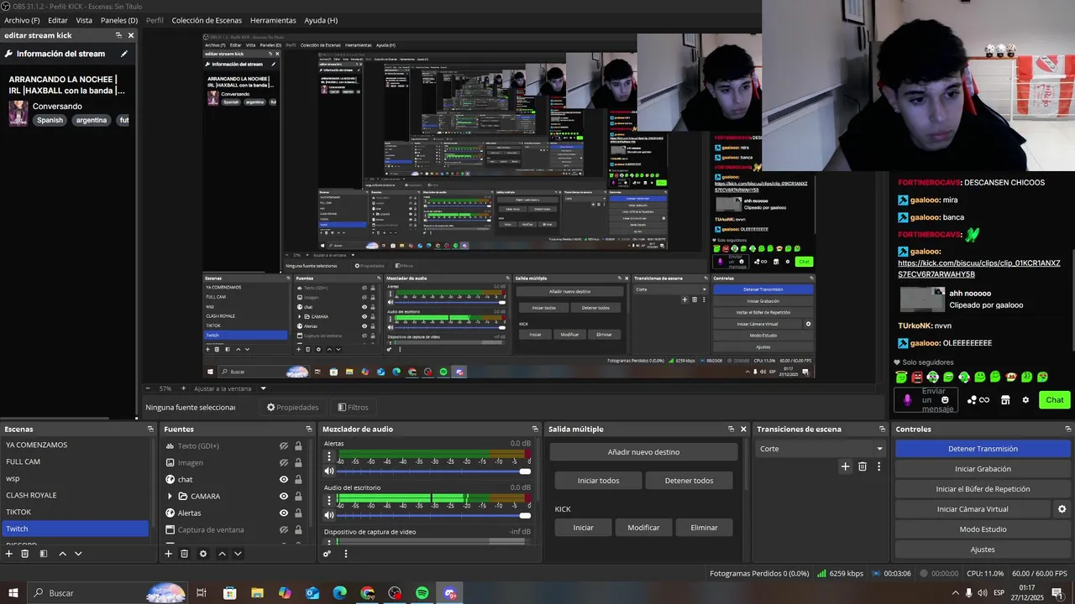1075x604 pixels.
Task: Add a new source with the Fuentes plus icon
Action: point(168,554)
